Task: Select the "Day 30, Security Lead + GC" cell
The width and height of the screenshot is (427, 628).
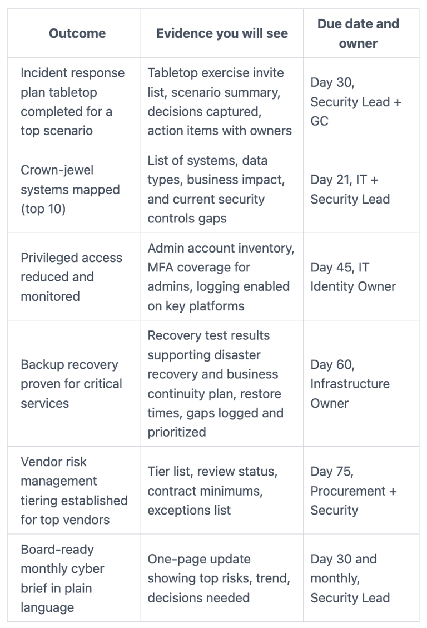Action: coord(356,102)
